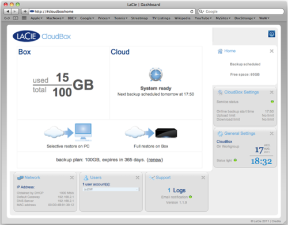
Task: Click the Google search field
Action: pyautogui.click(x=241, y=11)
